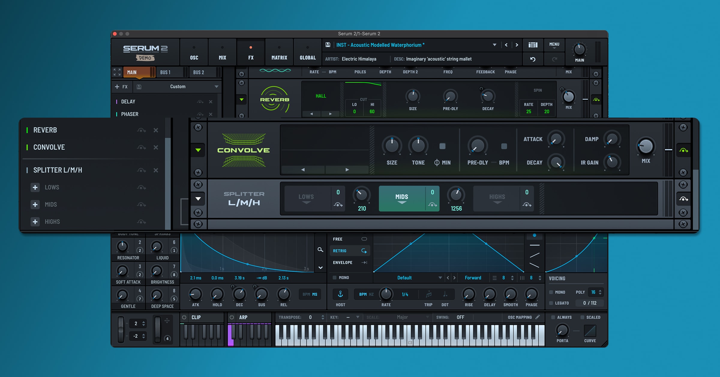This screenshot has width=720, height=377.
Task: Select the BUS 2 tab
Action: coord(205,72)
